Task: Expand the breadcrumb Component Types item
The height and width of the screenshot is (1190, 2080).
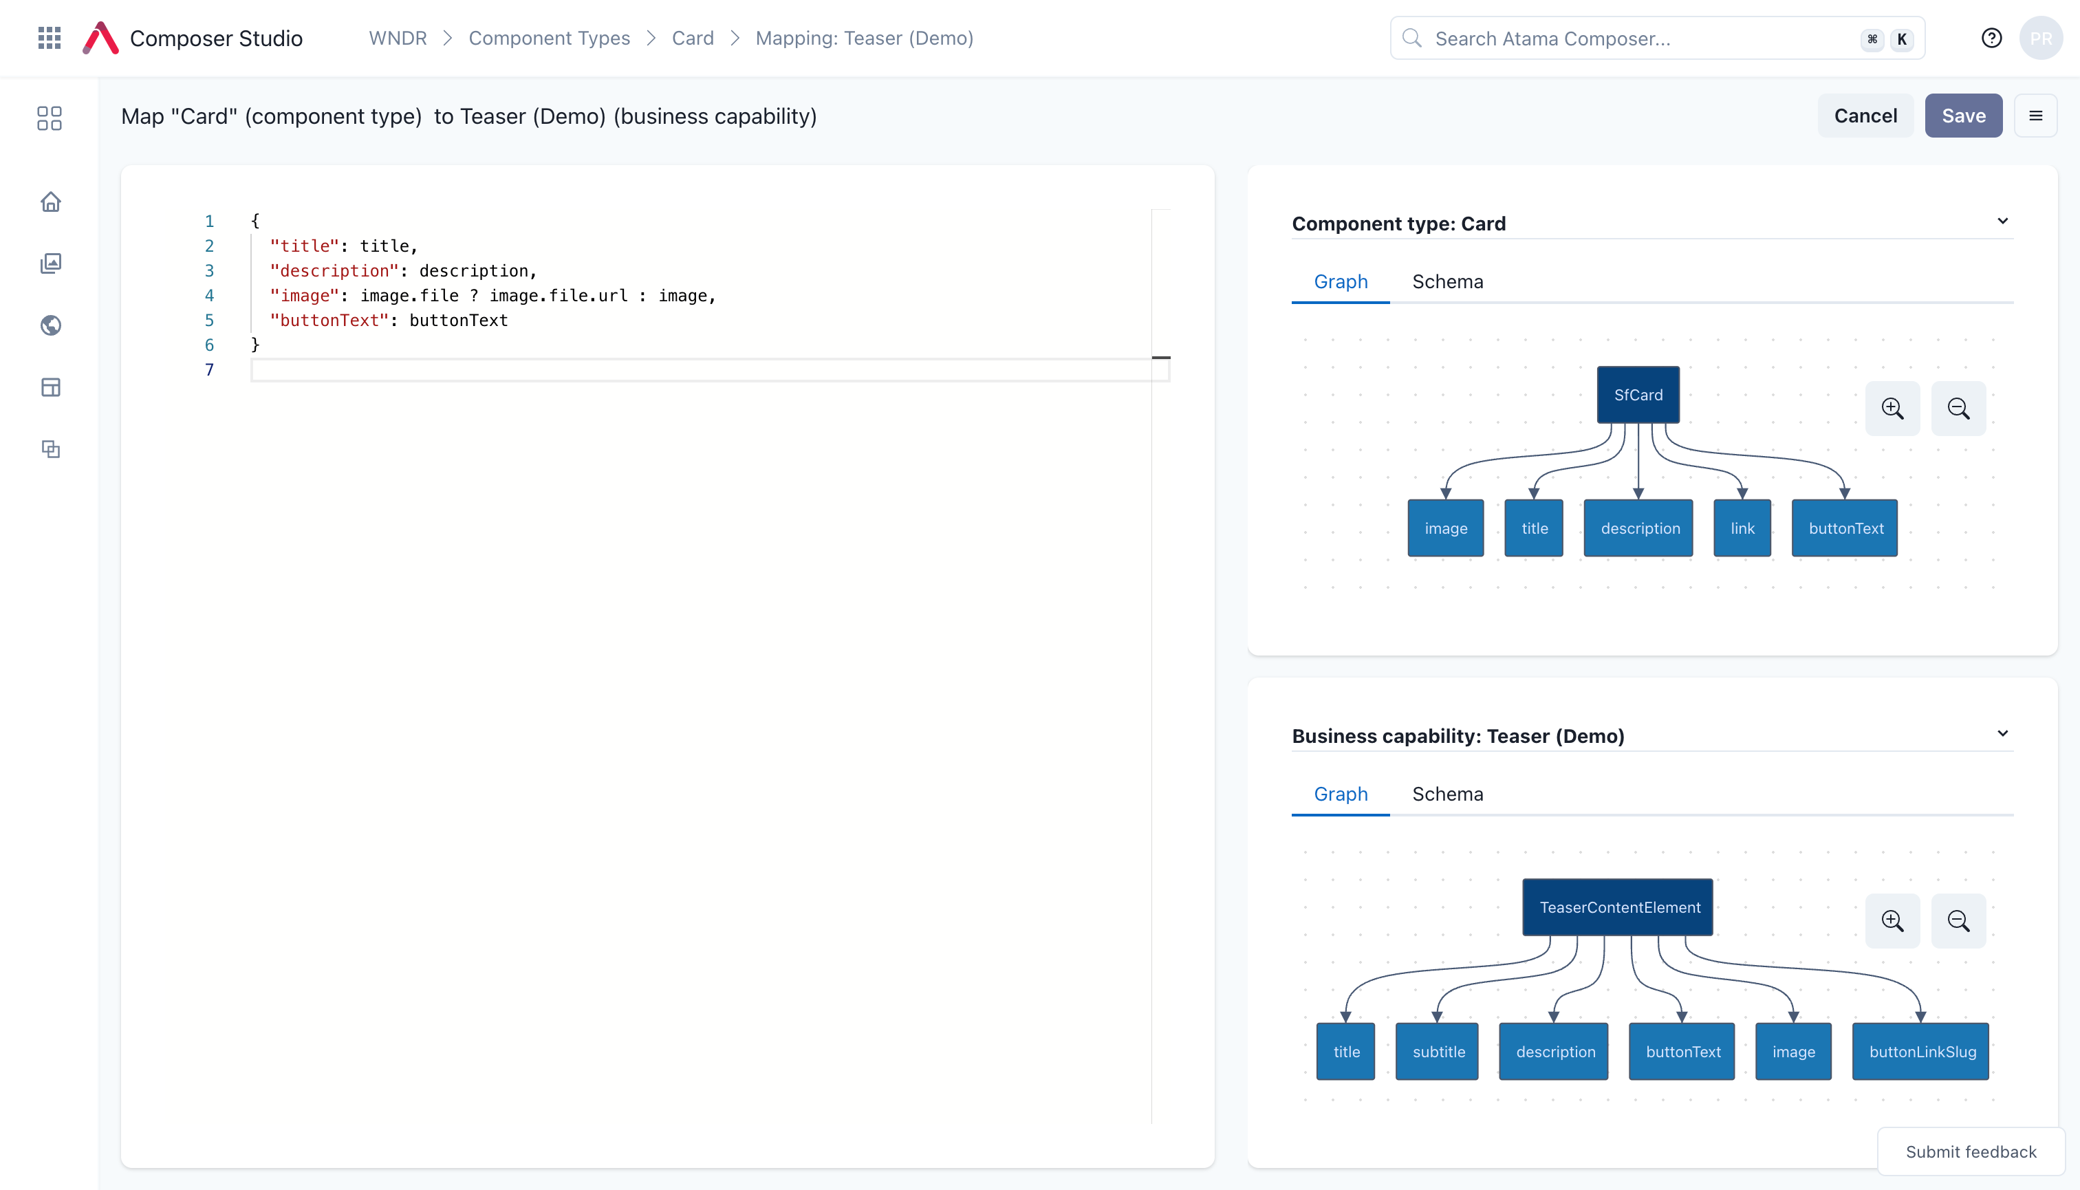Action: [549, 39]
